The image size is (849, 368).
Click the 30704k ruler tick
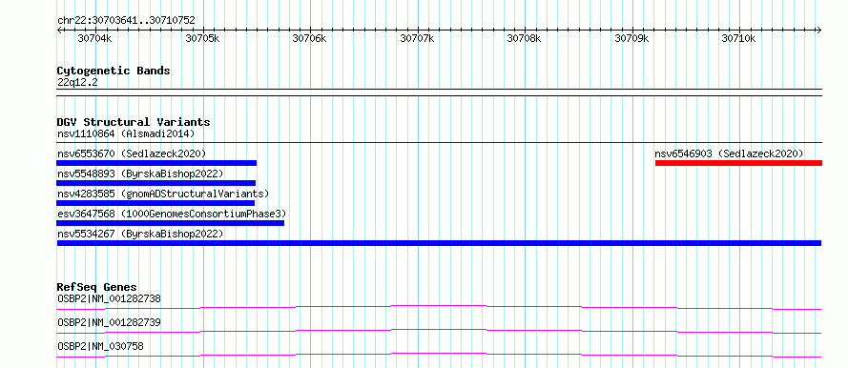(x=94, y=38)
